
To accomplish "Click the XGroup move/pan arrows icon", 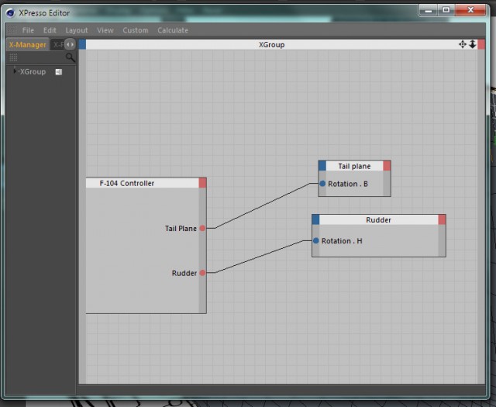I will click(x=462, y=44).
